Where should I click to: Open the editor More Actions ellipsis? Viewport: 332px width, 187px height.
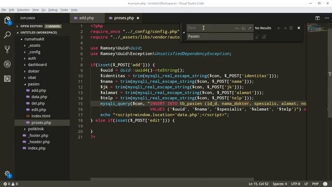point(327,18)
